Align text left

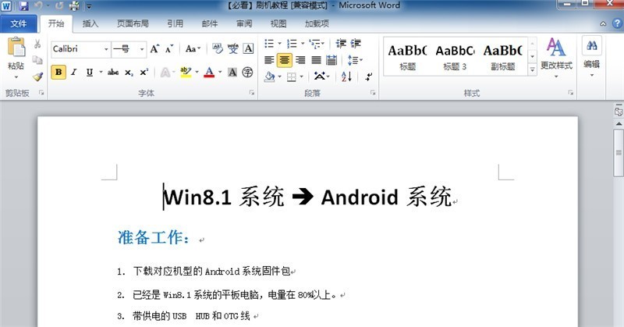point(269,60)
